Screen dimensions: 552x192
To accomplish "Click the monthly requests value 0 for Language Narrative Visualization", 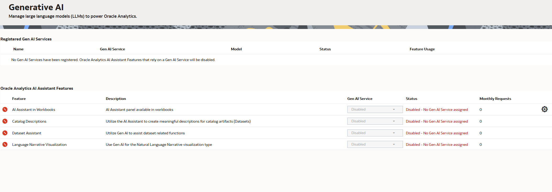I will tap(480, 145).
